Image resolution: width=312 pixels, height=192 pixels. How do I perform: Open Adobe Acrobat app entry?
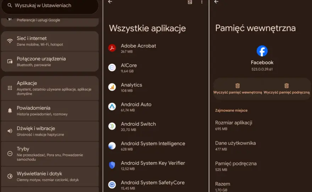tap(156, 48)
